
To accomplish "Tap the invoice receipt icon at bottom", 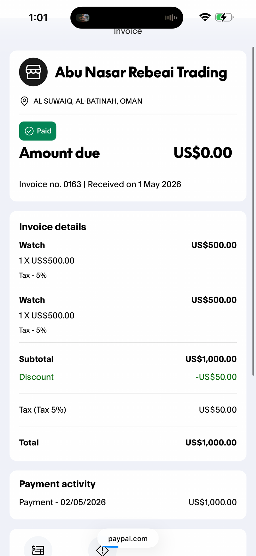I will [x=38, y=550].
